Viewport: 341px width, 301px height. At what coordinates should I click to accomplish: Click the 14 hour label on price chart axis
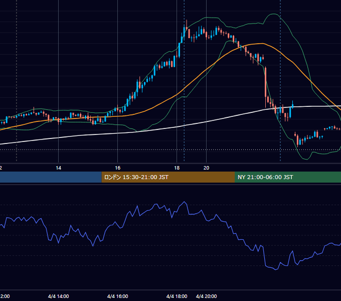point(59,168)
